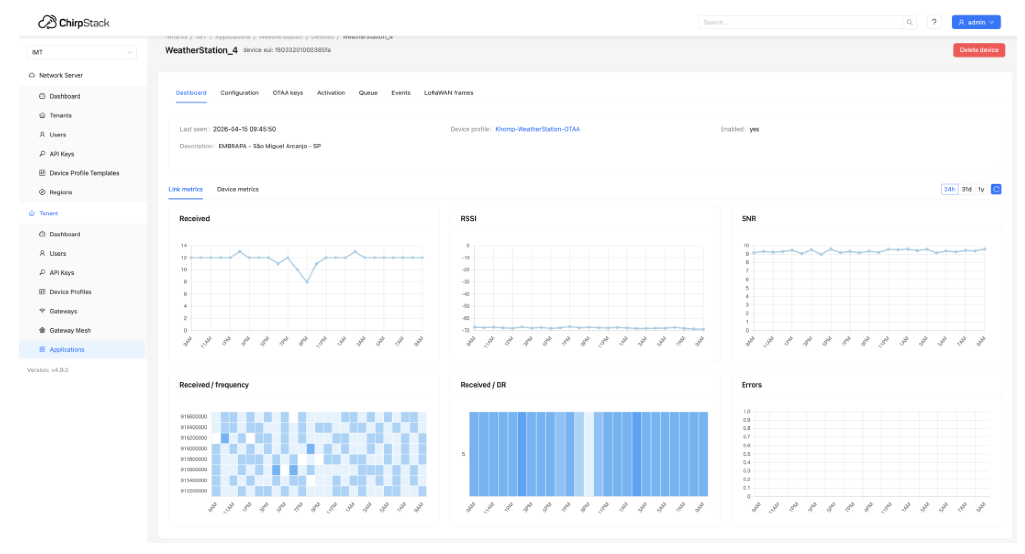Image resolution: width=1025 pixels, height=554 pixels.
Task: Select the 1y time range
Action: click(x=981, y=189)
